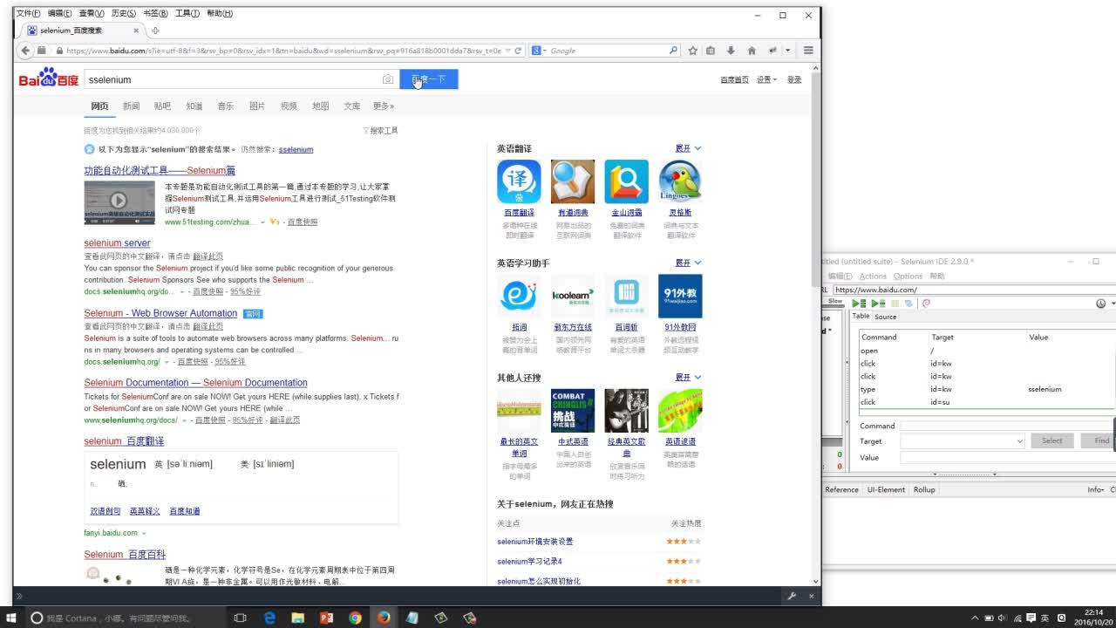Click the clock scheduler icon in Selenium IDE
1116x628 pixels.
click(1100, 304)
